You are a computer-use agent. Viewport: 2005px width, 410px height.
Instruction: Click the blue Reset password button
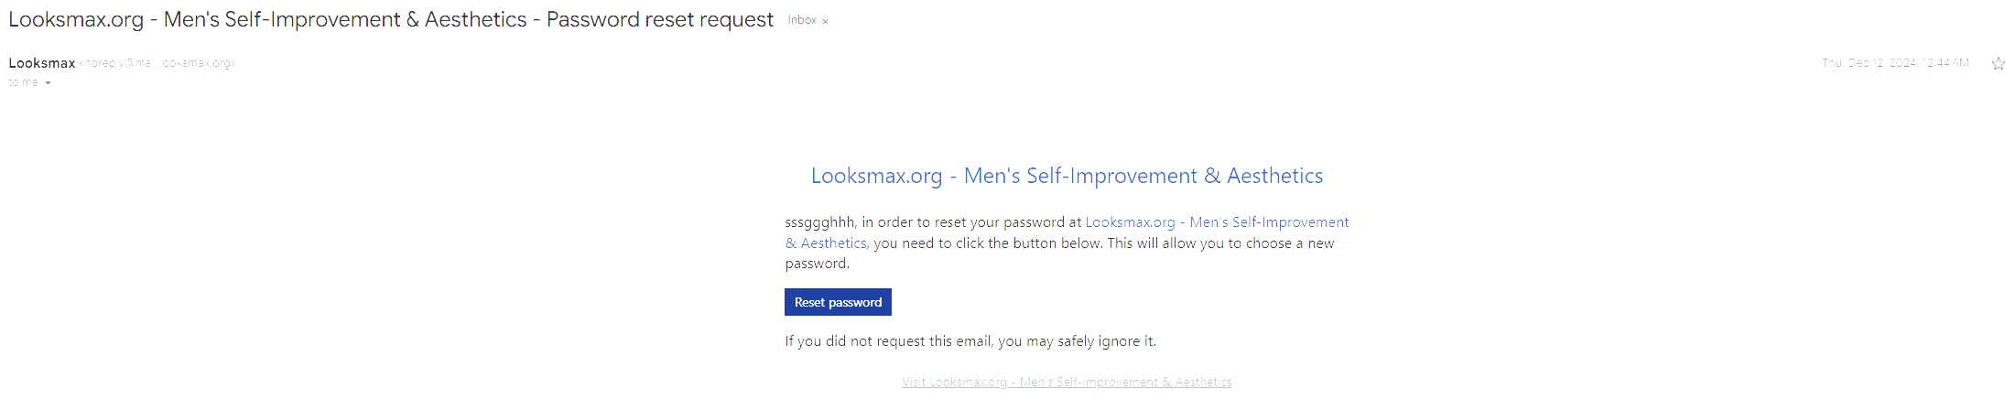(x=838, y=302)
